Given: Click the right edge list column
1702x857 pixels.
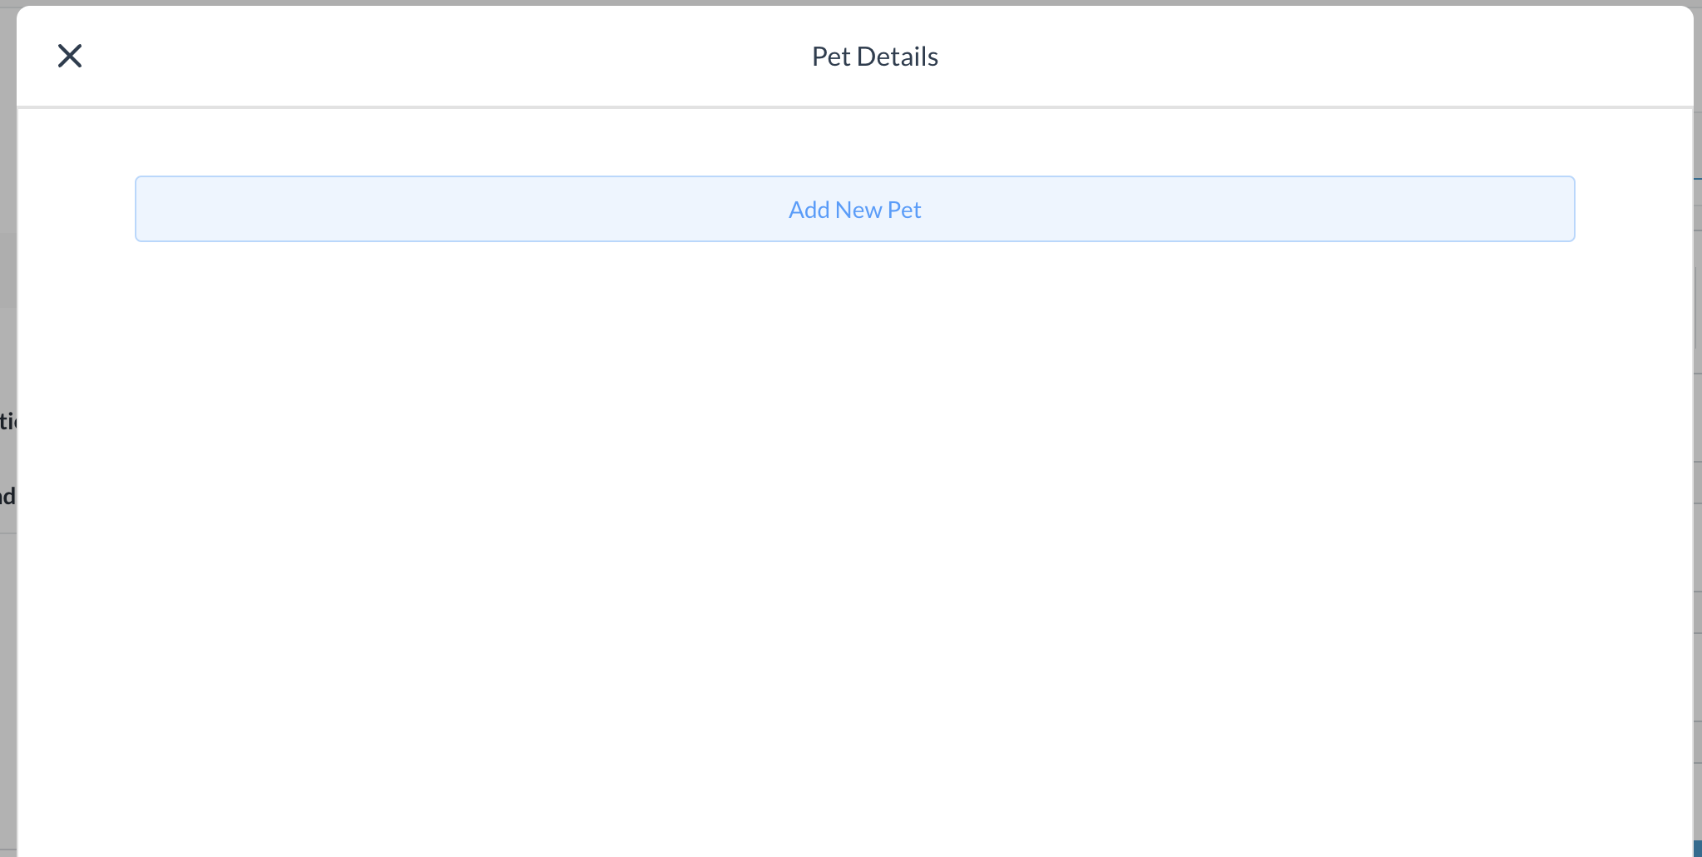Looking at the screenshot, I should pos(1697,416).
